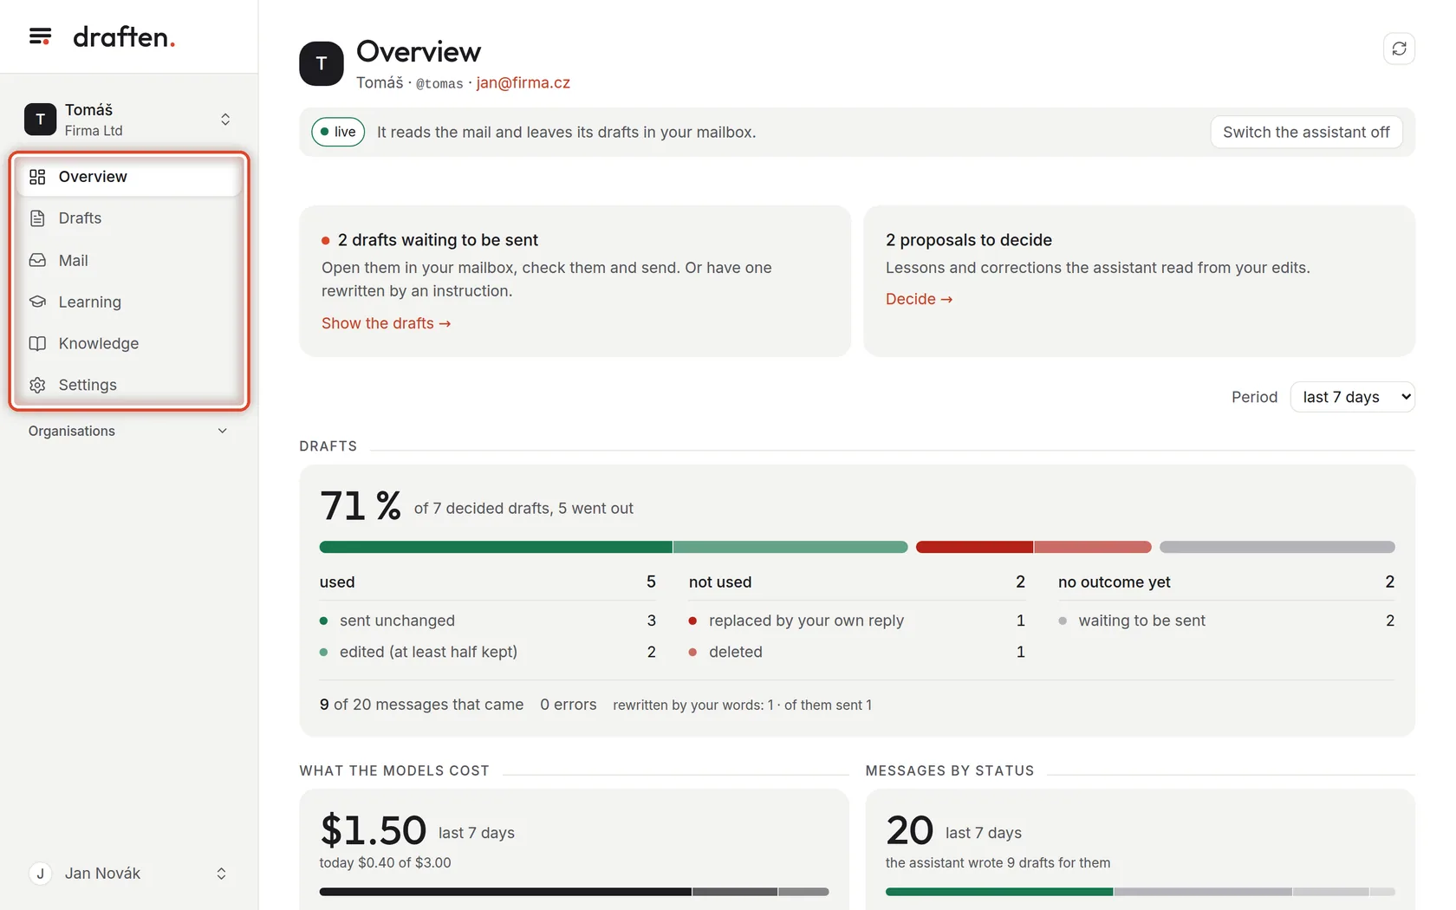Follow the Show the drafts link
This screenshot has height=910, width=1456.
pos(387,323)
